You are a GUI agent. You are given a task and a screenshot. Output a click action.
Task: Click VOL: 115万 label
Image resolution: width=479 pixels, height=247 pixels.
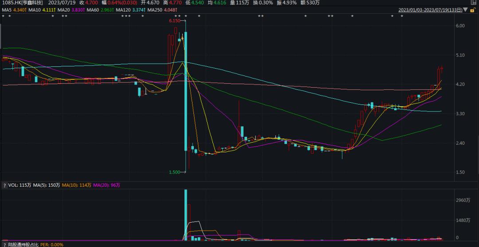(20, 185)
